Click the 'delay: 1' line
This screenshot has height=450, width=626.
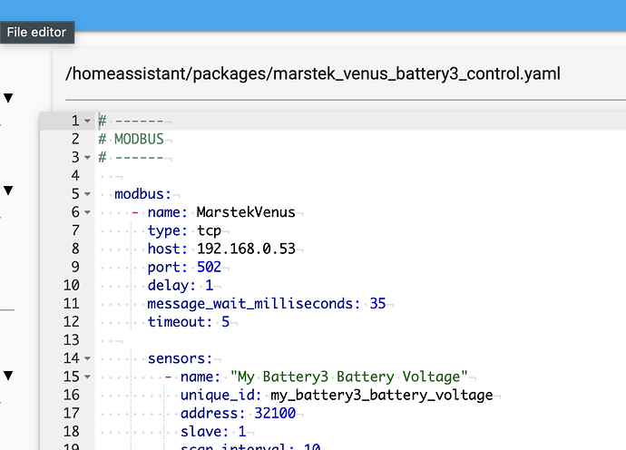180,286
